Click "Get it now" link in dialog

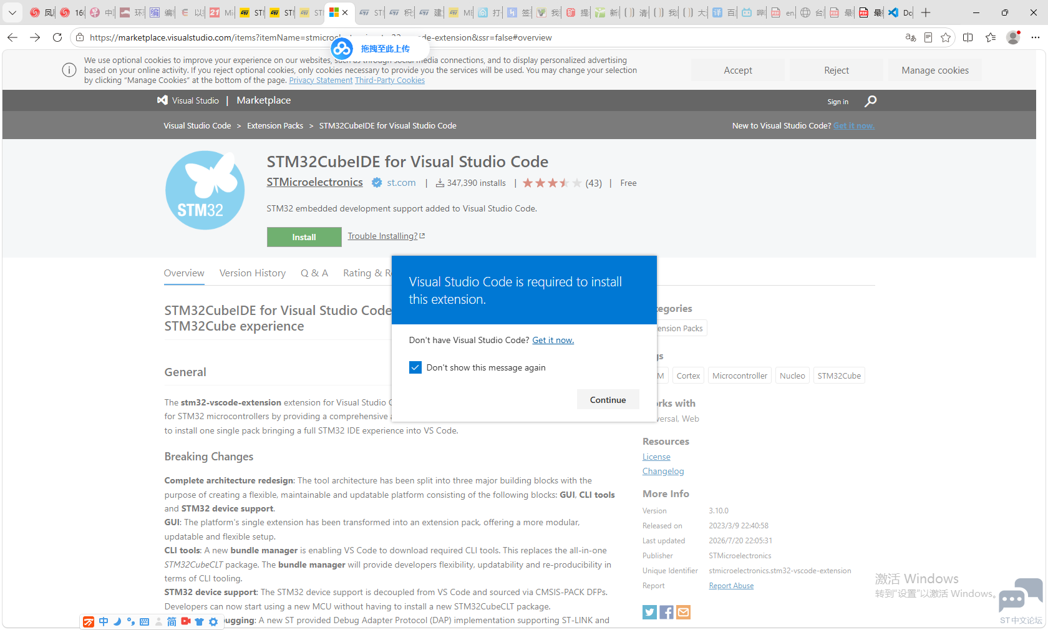(553, 340)
